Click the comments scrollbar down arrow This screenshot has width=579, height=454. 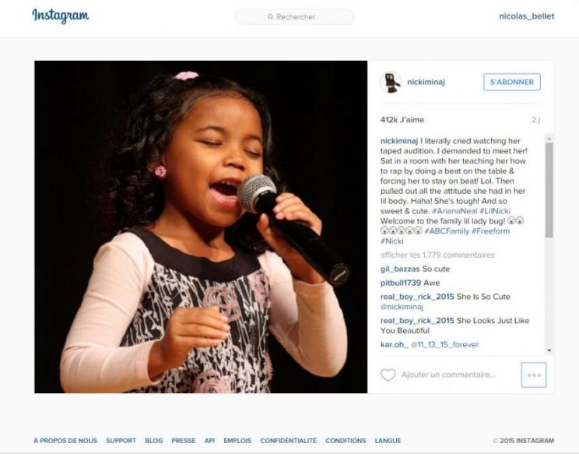pos(549,350)
